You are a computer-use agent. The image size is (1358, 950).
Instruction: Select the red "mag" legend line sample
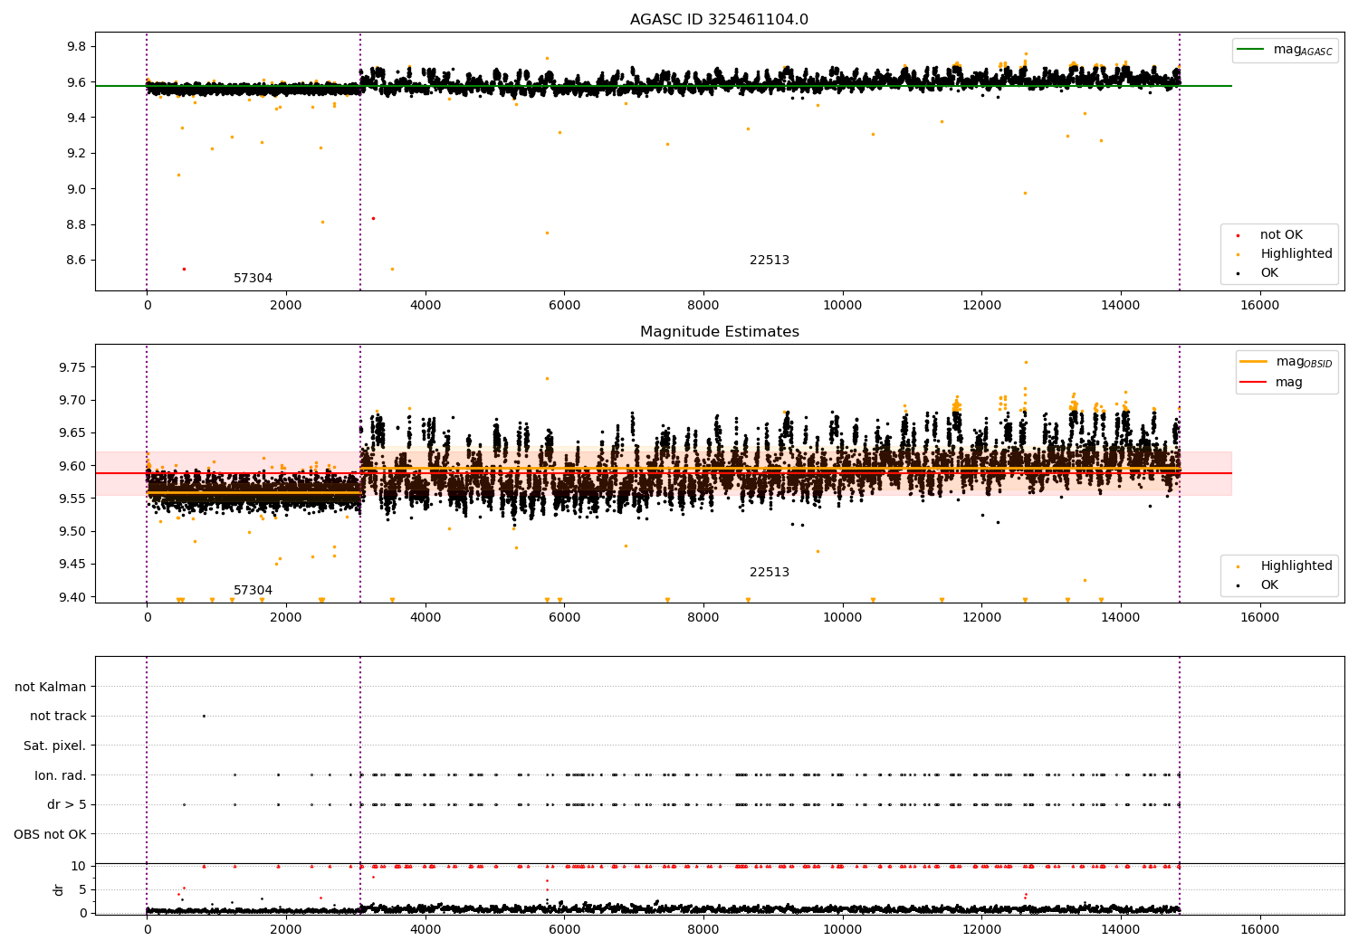tap(1254, 382)
